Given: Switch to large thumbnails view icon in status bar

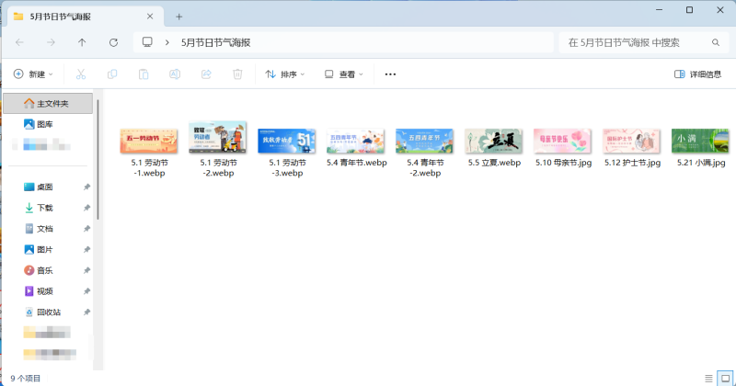Looking at the screenshot, I should coord(725,378).
